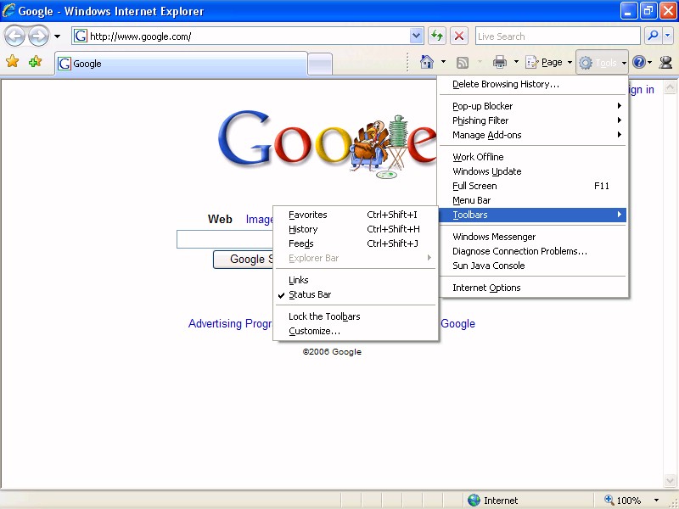Click the Print printer icon
Viewport: 679px width, 509px height.
coord(500,62)
